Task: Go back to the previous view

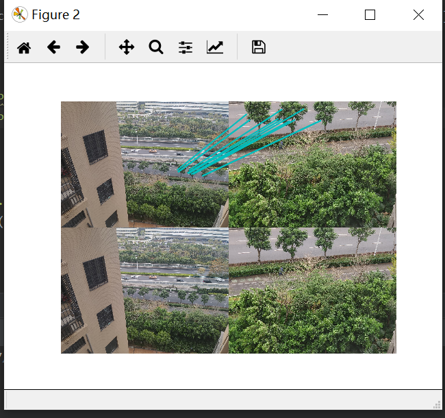Action: (x=53, y=47)
